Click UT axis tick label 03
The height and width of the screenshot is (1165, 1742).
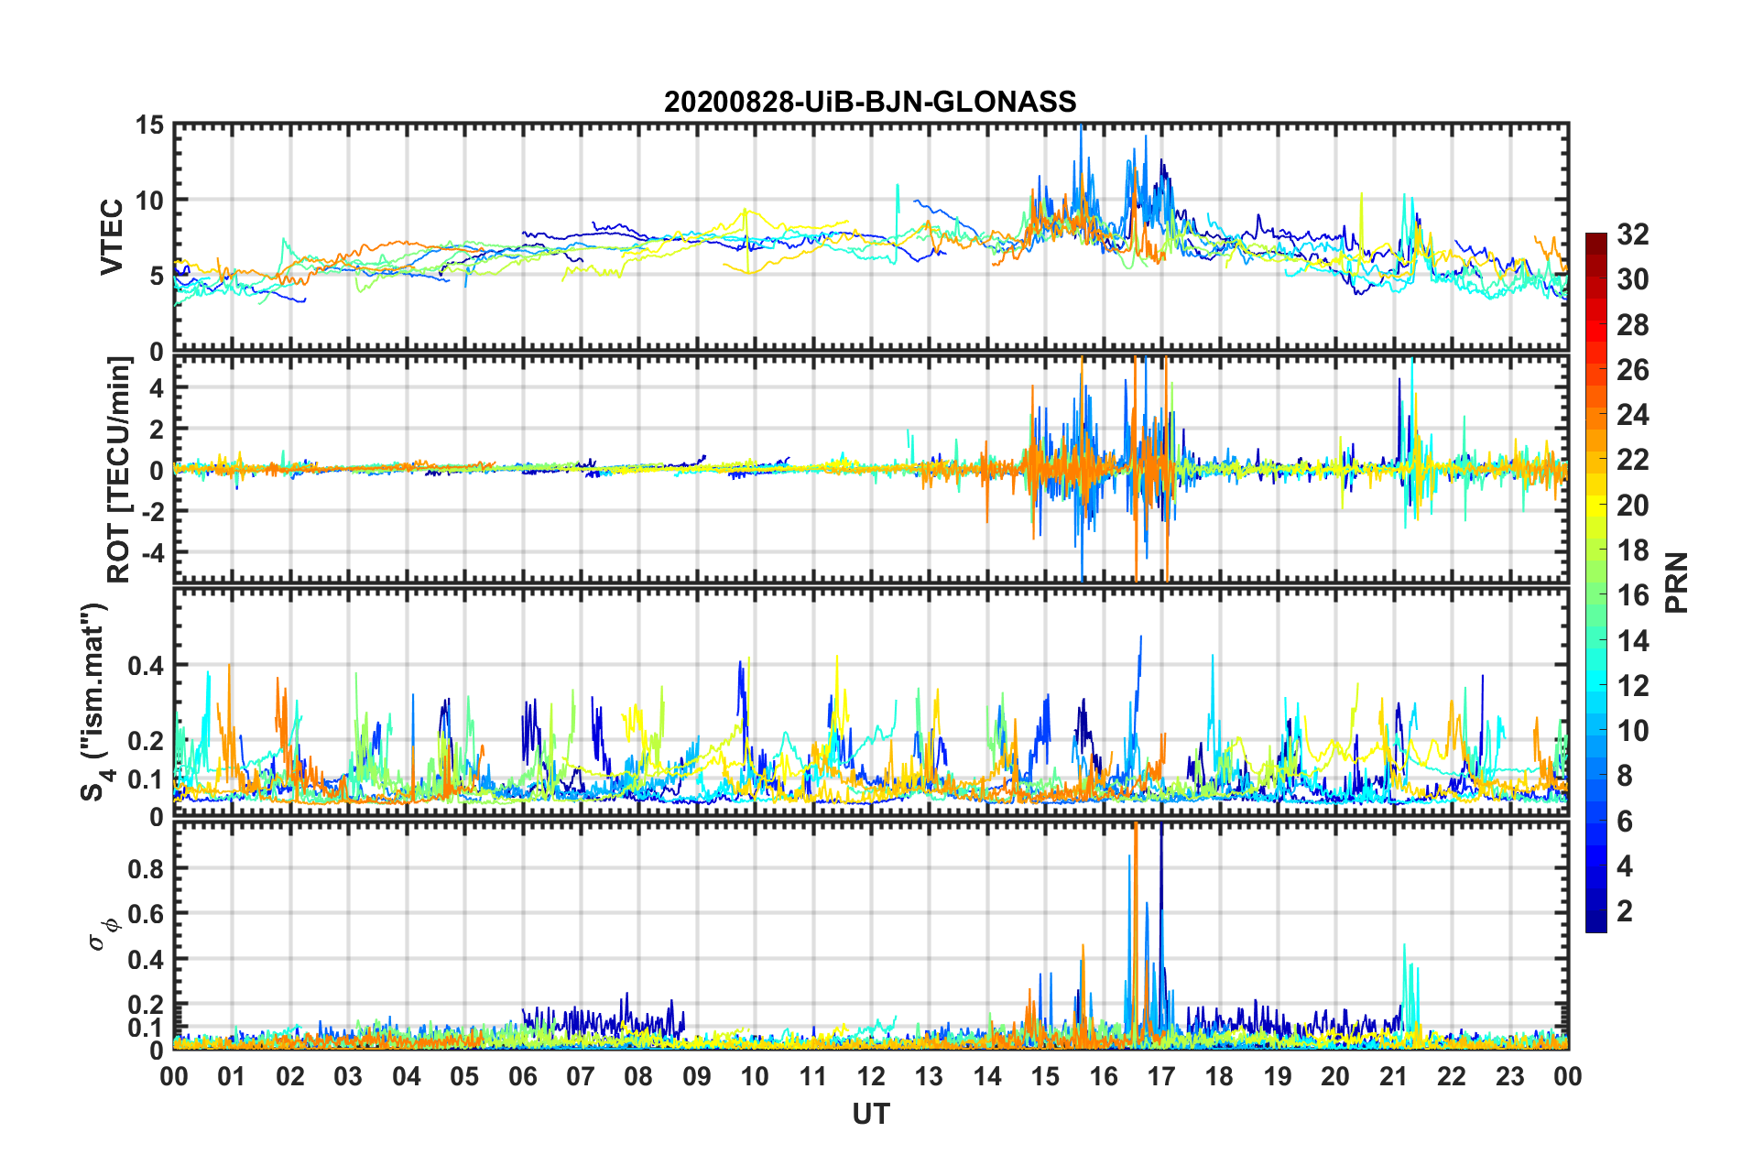coord(348,1076)
